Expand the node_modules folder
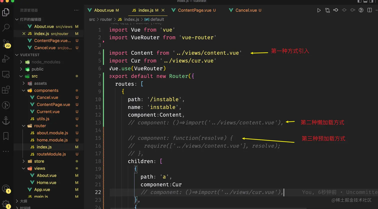Screen dimensions: 378x209 pos(21,62)
